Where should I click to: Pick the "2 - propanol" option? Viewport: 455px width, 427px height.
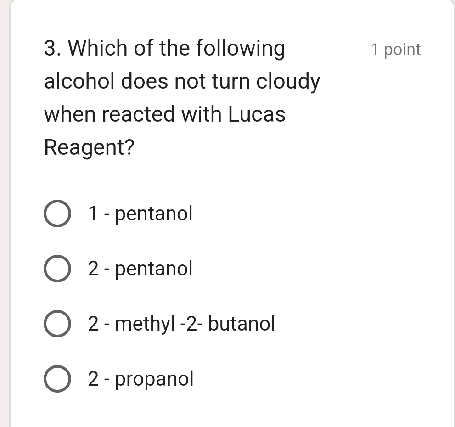click(x=57, y=378)
